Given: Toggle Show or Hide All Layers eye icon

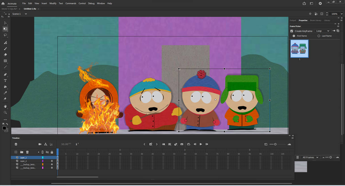Looking at the screenshot, I should (47, 152).
